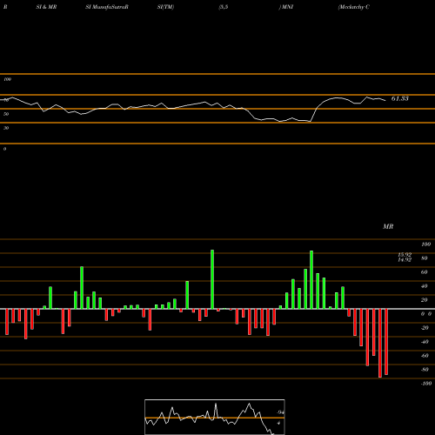The width and height of the screenshot is (435, 435).
Task: Click the '(Mcclatchy C' company name text
Action: [354, 7]
